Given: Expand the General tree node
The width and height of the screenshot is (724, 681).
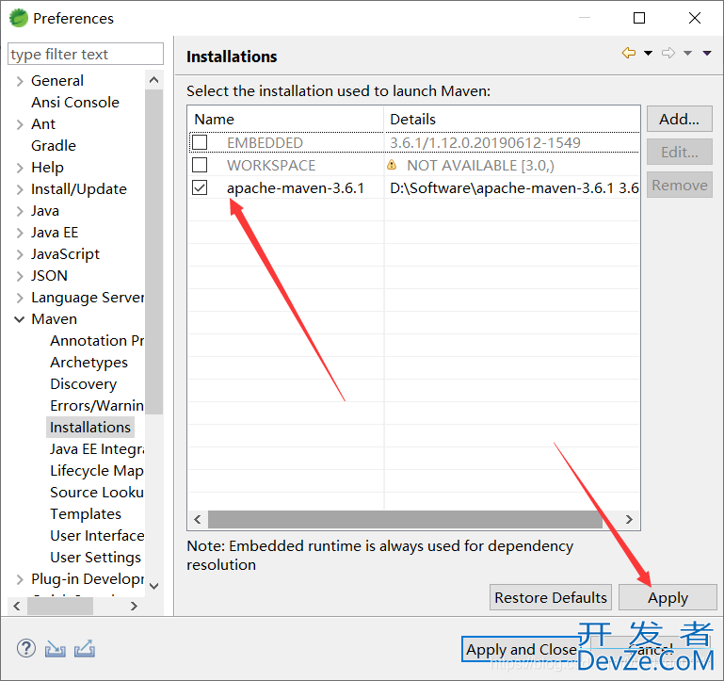Looking at the screenshot, I should (20, 81).
